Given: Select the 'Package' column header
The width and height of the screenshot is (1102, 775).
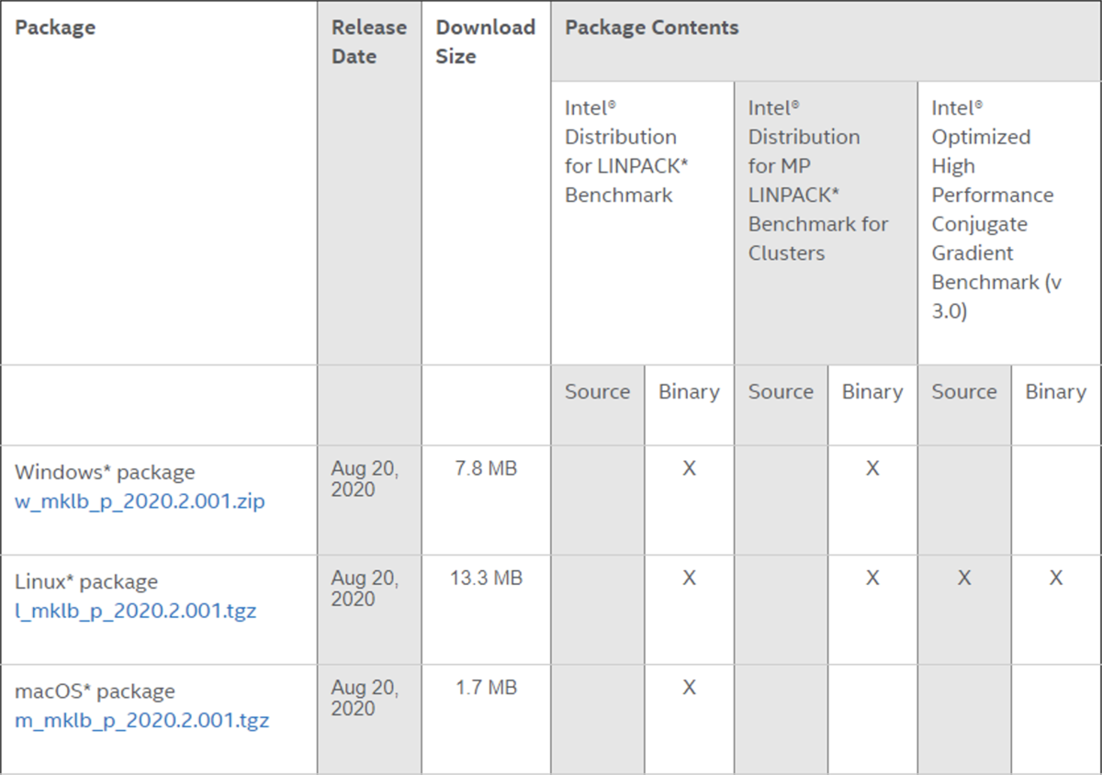Looking at the screenshot, I should tap(55, 28).
